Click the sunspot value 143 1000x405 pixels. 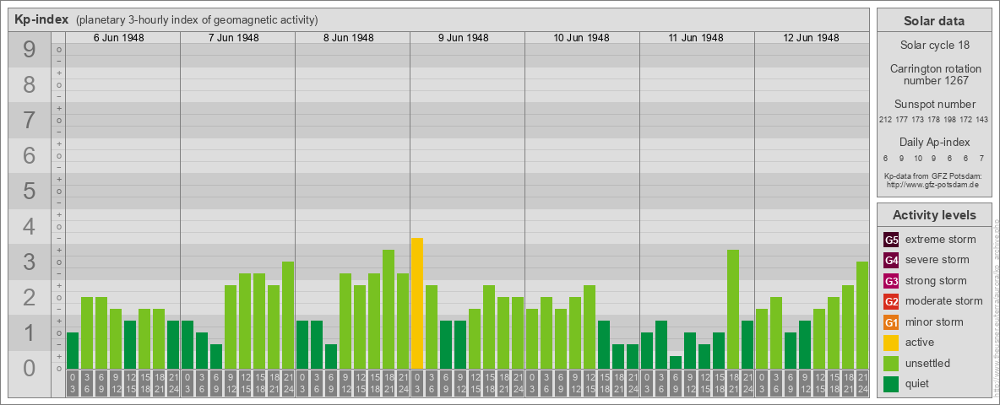(x=983, y=120)
